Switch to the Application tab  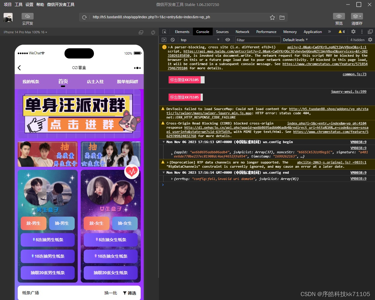pyautogui.click(x=313, y=31)
